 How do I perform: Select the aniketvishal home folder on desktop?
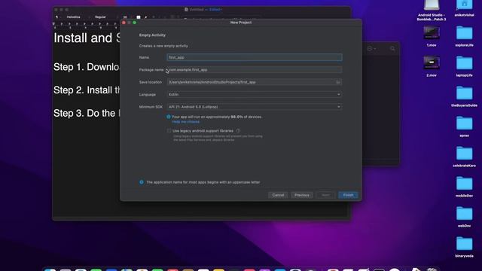pyautogui.click(x=464, y=8)
